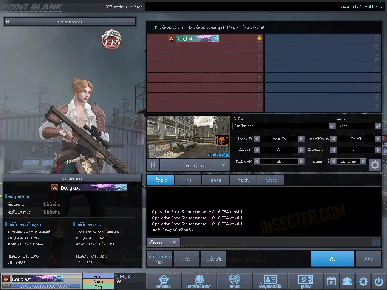Expand the chat channel dropdown
This screenshot has width=387, height=290.
pyautogui.click(x=163, y=242)
